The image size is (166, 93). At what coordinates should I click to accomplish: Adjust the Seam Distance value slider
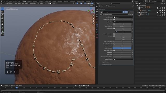(x=122, y=26)
